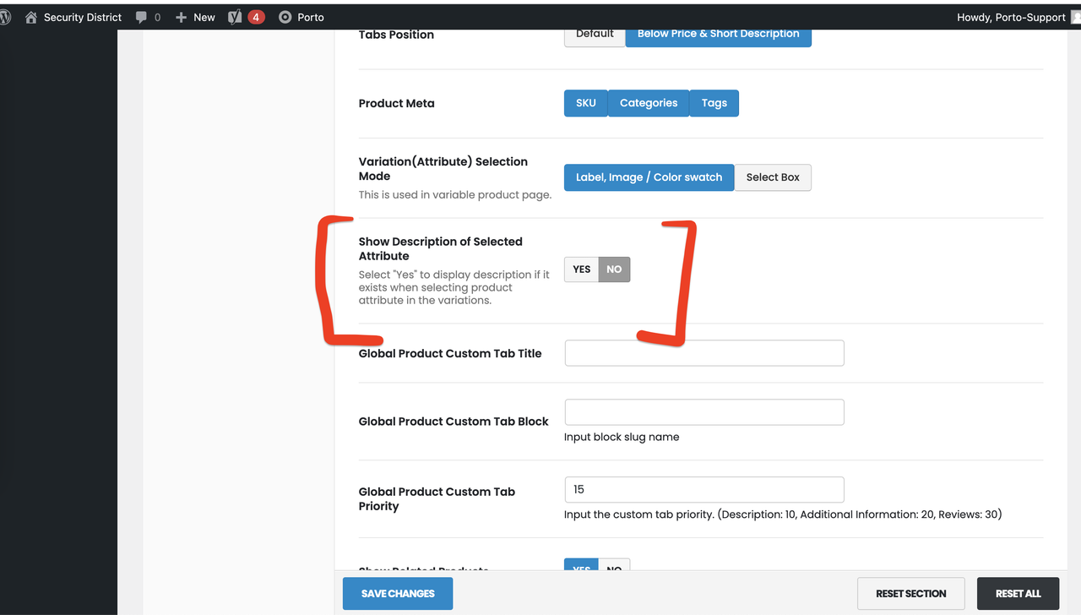Click the Global Product Custom Tab Priority label
Image resolution: width=1081 pixels, height=615 pixels.
(x=437, y=498)
